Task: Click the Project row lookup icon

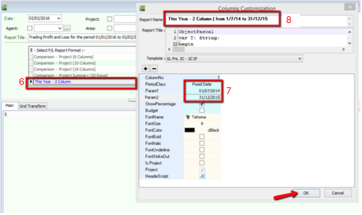Action: pos(202,170)
